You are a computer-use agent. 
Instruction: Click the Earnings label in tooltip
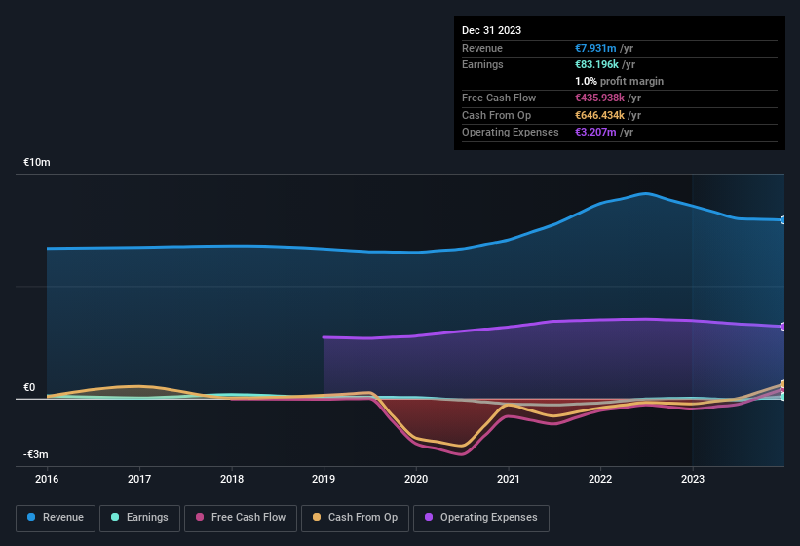tap(482, 64)
